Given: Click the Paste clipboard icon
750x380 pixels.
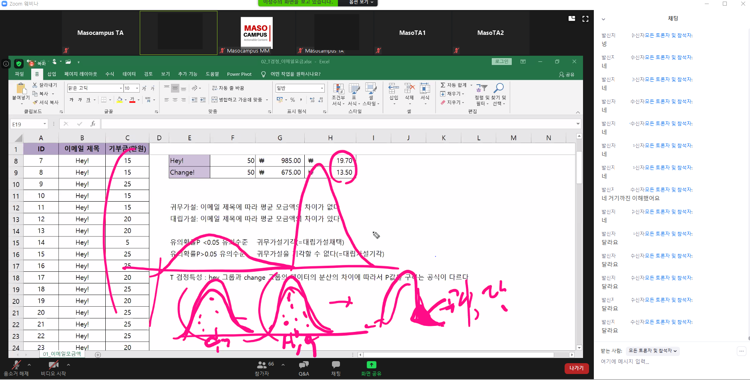Looking at the screenshot, I should click(x=20, y=89).
